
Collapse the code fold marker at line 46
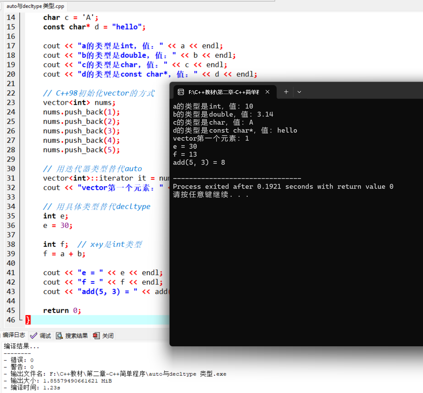(x=21, y=319)
